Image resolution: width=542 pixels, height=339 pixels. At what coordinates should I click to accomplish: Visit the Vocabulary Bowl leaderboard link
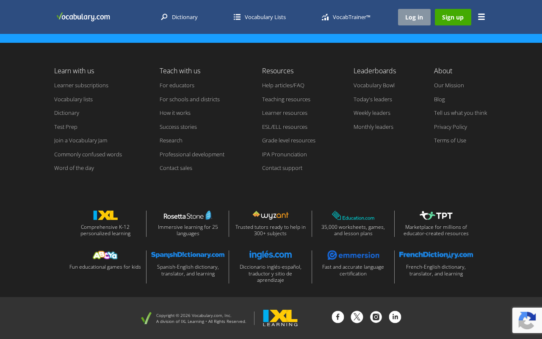[x=374, y=86]
